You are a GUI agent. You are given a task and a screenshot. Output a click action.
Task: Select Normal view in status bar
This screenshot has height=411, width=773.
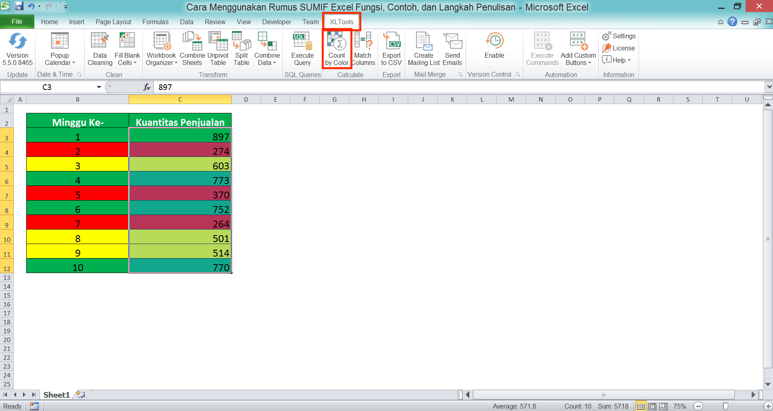pyautogui.click(x=641, y=406)
